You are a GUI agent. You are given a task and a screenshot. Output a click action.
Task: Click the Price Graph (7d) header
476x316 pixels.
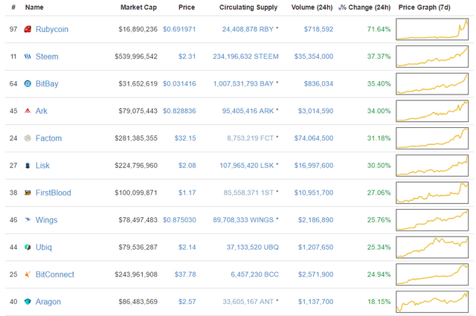pos(425,7)
